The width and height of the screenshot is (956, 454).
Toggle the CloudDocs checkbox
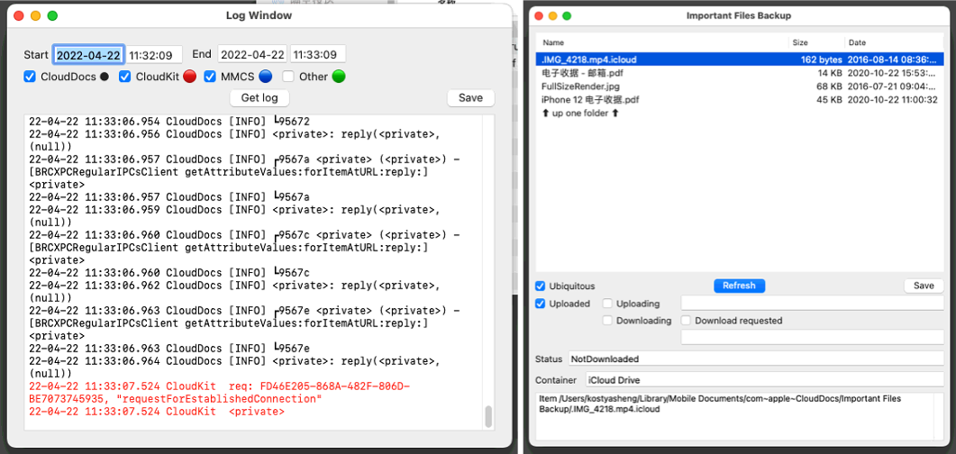[x=29, y=77]
